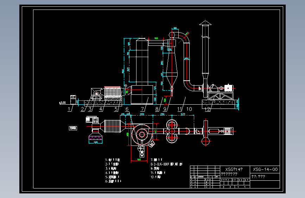Click the φ800 pipe diameter label
The height and width of the screenshot is (198, 305).
(x=186, y=58)
